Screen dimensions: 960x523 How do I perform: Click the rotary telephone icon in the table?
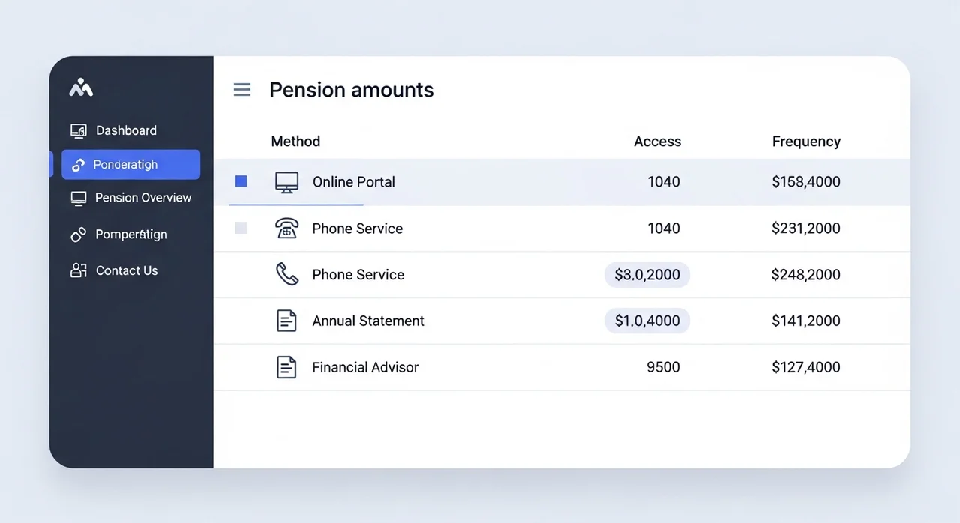pyautogui.click(x=286, y=229)
